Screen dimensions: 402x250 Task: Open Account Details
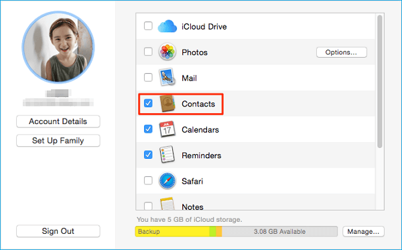pyautogui.click(x=58, y=121)
